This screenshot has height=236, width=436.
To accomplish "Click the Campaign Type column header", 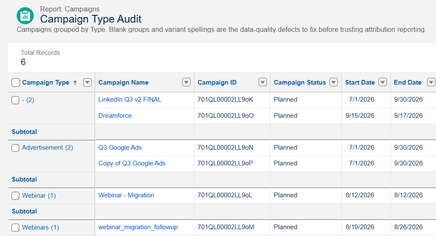I will (x=46, y=82).
